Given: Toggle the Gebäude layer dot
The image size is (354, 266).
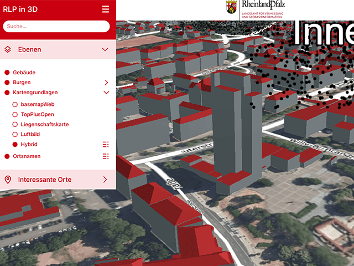Looking at the screenshot, I should [7, 73].
